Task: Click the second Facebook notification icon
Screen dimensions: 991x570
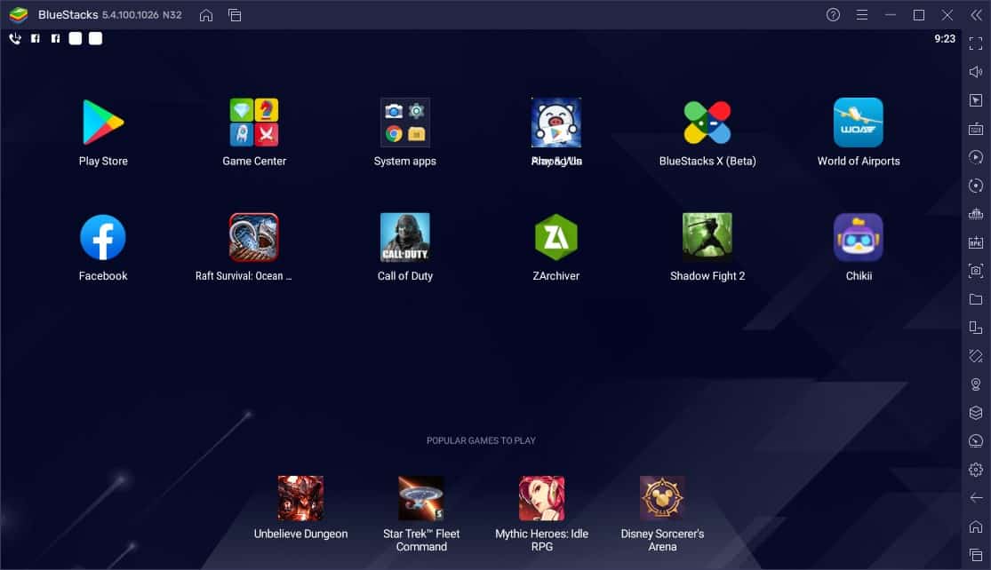Action: [56, 38]
